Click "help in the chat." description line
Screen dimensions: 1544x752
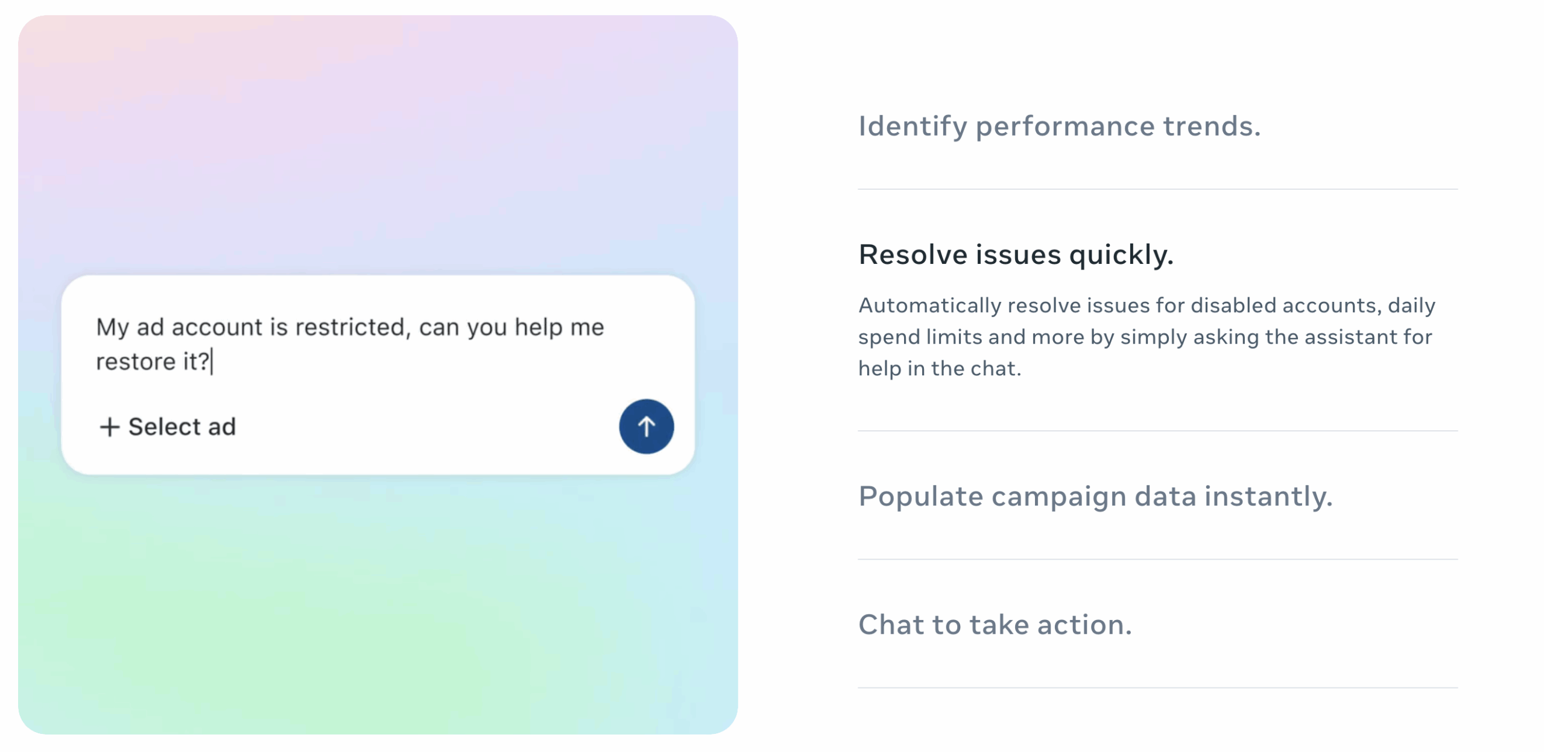[939, 368]
